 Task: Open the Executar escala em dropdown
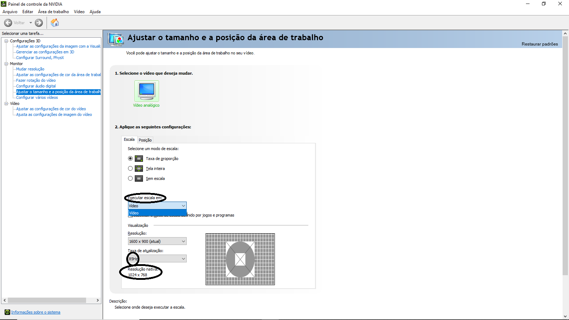(x=157, y=206)
